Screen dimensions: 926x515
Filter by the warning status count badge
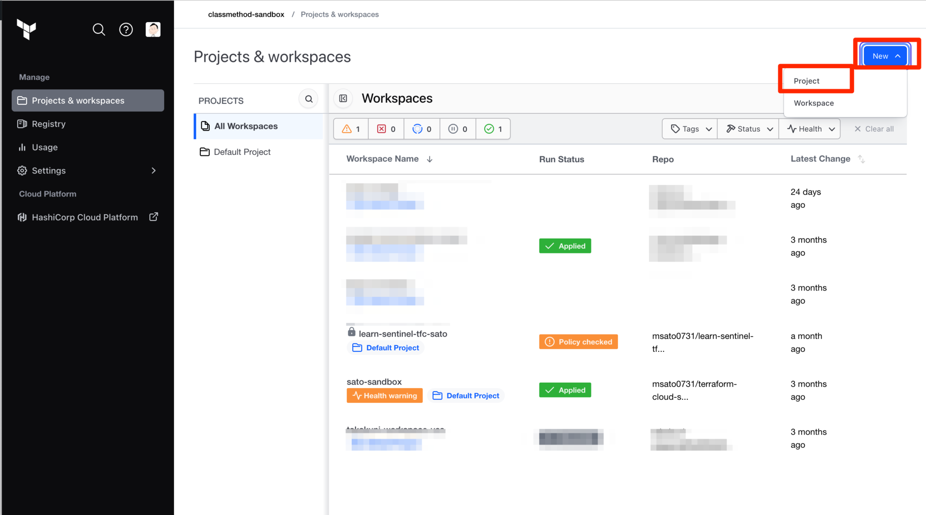click(x=350, y=129)
